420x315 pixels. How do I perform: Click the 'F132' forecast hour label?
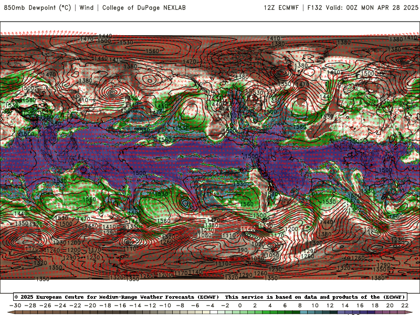tap(314, 7)
